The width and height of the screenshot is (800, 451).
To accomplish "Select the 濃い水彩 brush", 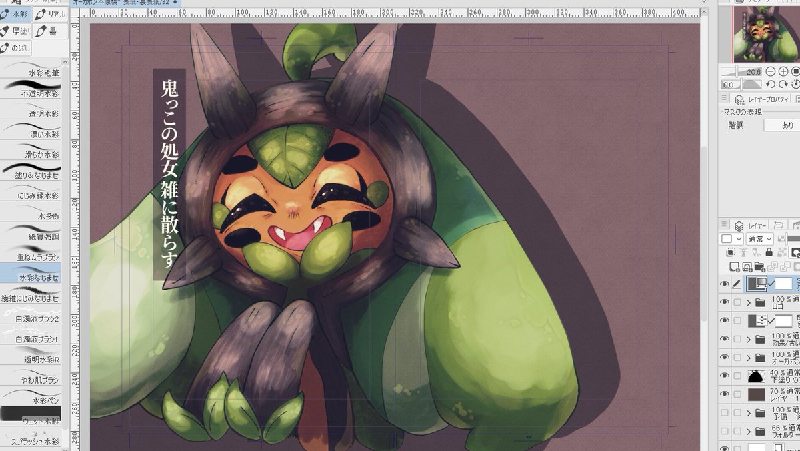I will click(x=31, y=130).
